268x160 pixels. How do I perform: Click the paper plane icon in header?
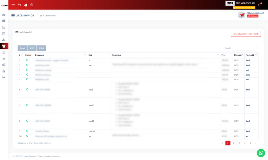pyautogui.click(x=26, y=5)
